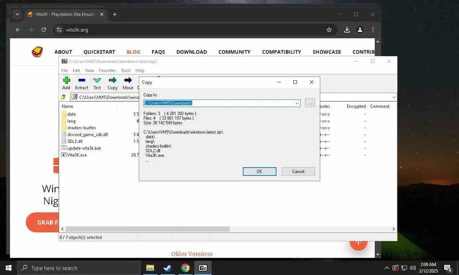This screenshot has height=275, width=459.
Task: Open the Tools menu in 7-Zip
Action: [x=126, y=71]
